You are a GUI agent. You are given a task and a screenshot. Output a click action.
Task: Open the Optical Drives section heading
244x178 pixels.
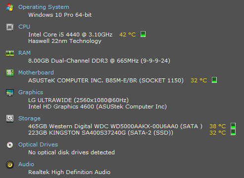click(x=38, y=144)
